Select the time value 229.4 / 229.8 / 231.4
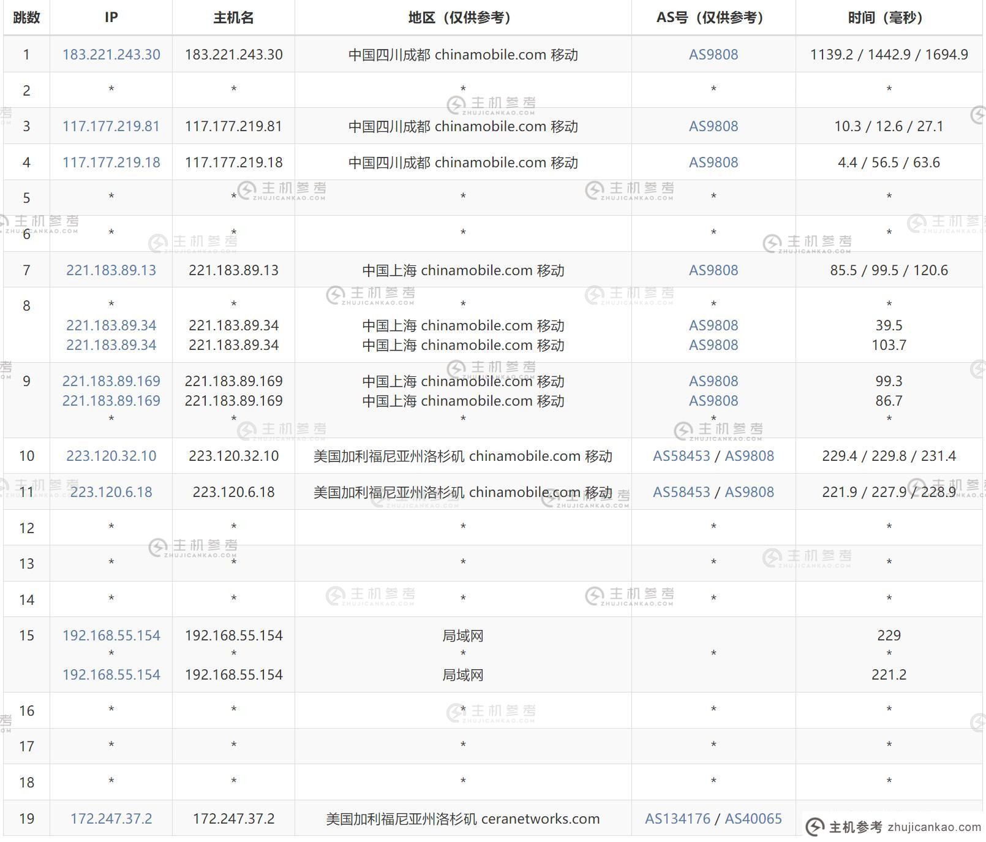Image resolution: width=986 pixels, height=842 pixels. (889, 456)
